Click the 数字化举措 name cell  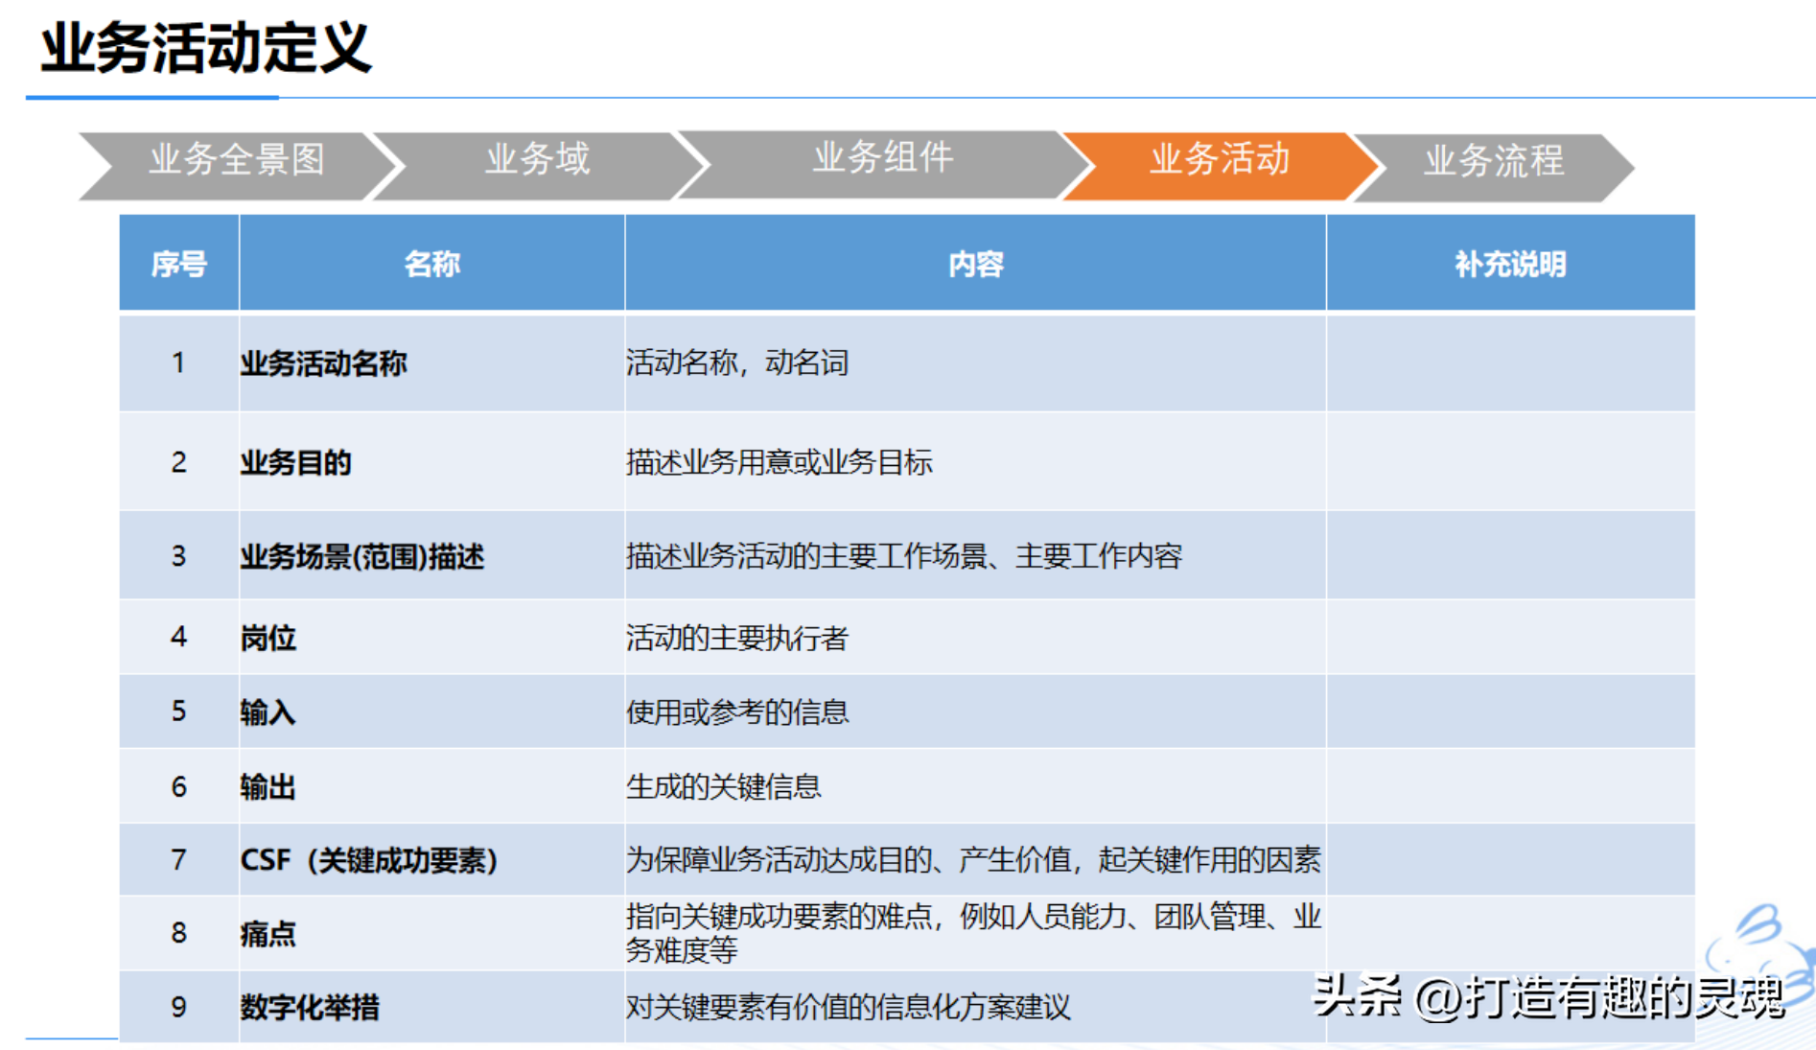[432, 1007]
